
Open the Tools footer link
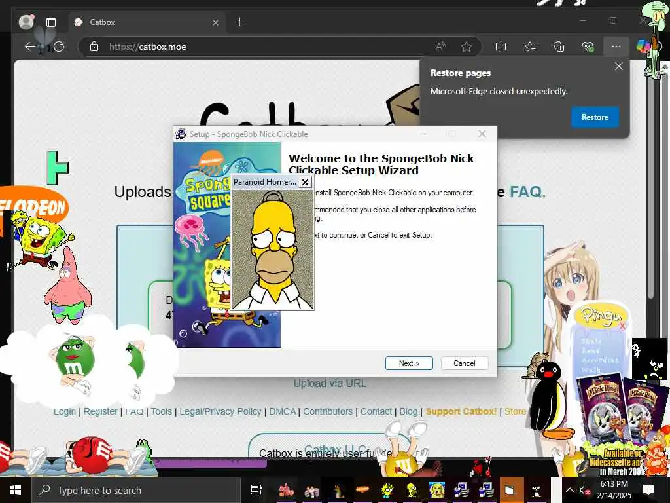[x=161, y=411]
